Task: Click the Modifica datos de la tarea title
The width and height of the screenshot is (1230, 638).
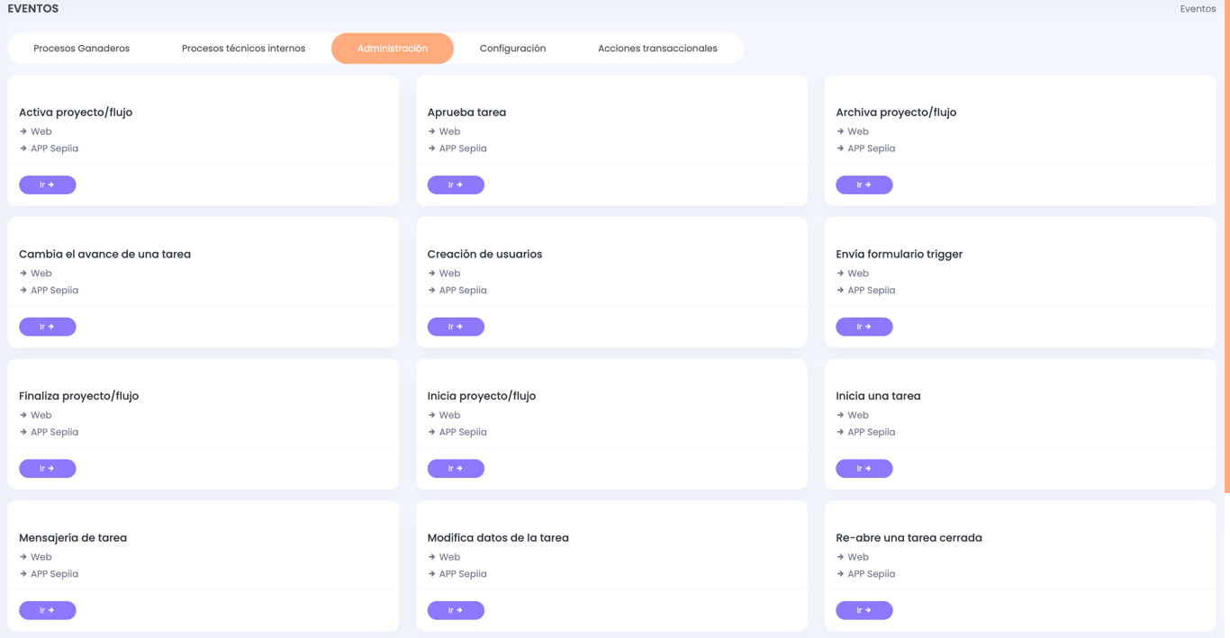Action: (498, 537)
